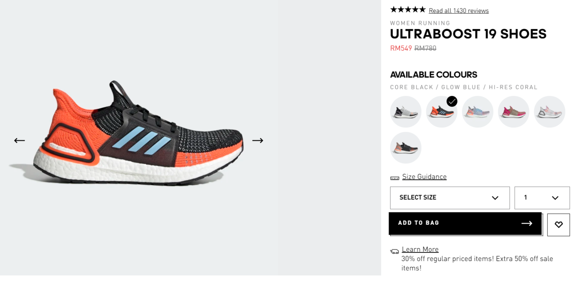The height and width of the screenshot is (282, 574).
Task: Expand size options using the Select Size chevron
Action: pos(495,198)
